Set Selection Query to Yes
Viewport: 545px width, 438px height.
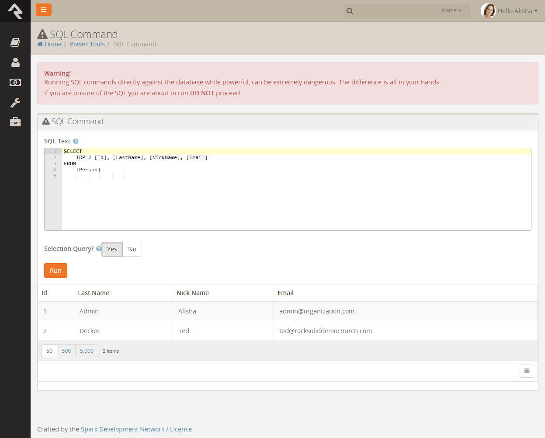point(112,249)
